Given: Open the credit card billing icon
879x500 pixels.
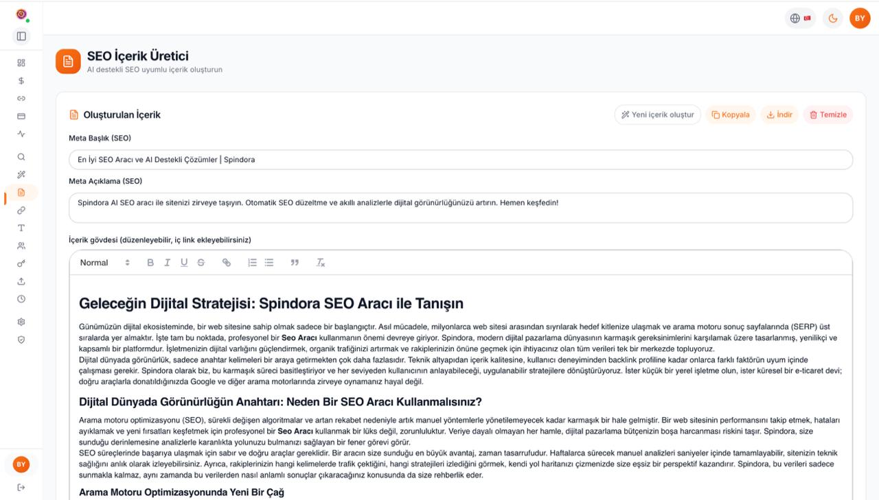Looking at the screenshot, I should tap(21, 116).
